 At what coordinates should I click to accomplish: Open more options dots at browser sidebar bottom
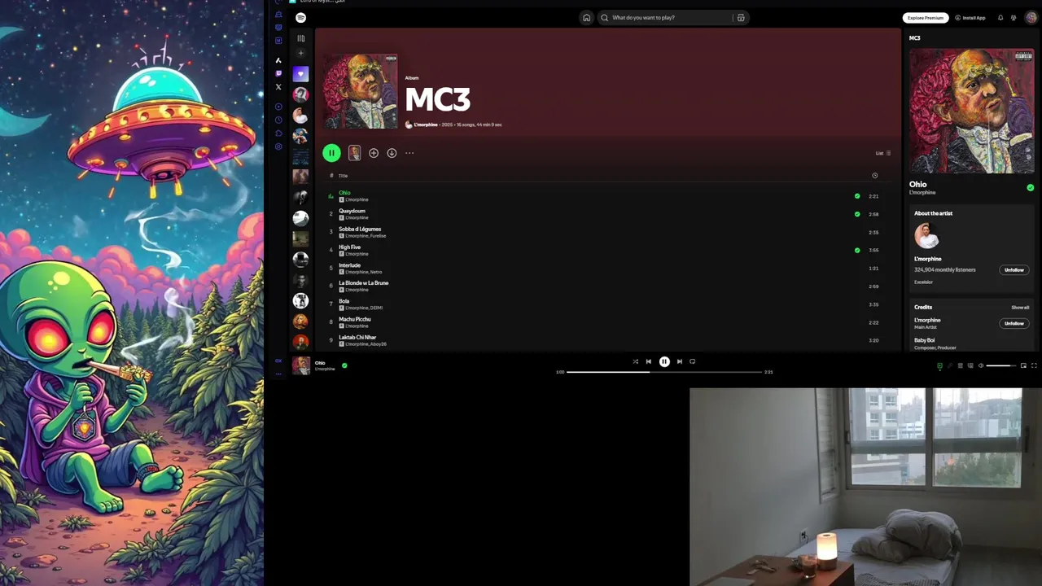coord(278,374)
